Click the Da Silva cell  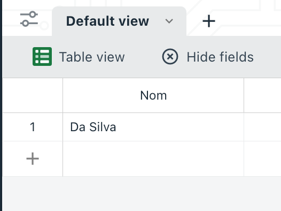tap(153, 127)
